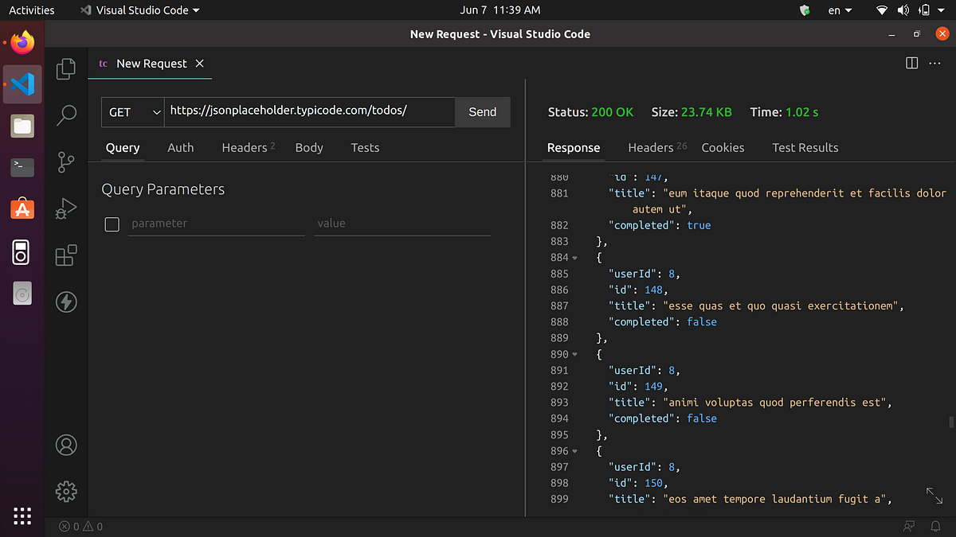Open the Cookies tab
956x537 pixels.
pos(723,147)
